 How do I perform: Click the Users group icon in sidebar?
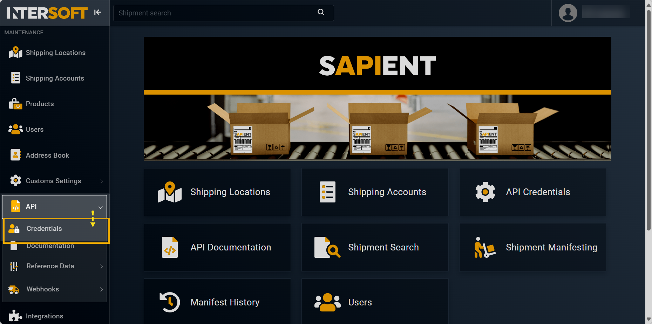click(x=15, y=129)
